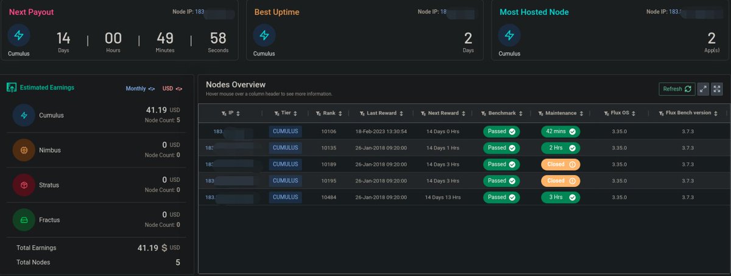Sort by Next Reward using its sort arrows

coord(465,113)
